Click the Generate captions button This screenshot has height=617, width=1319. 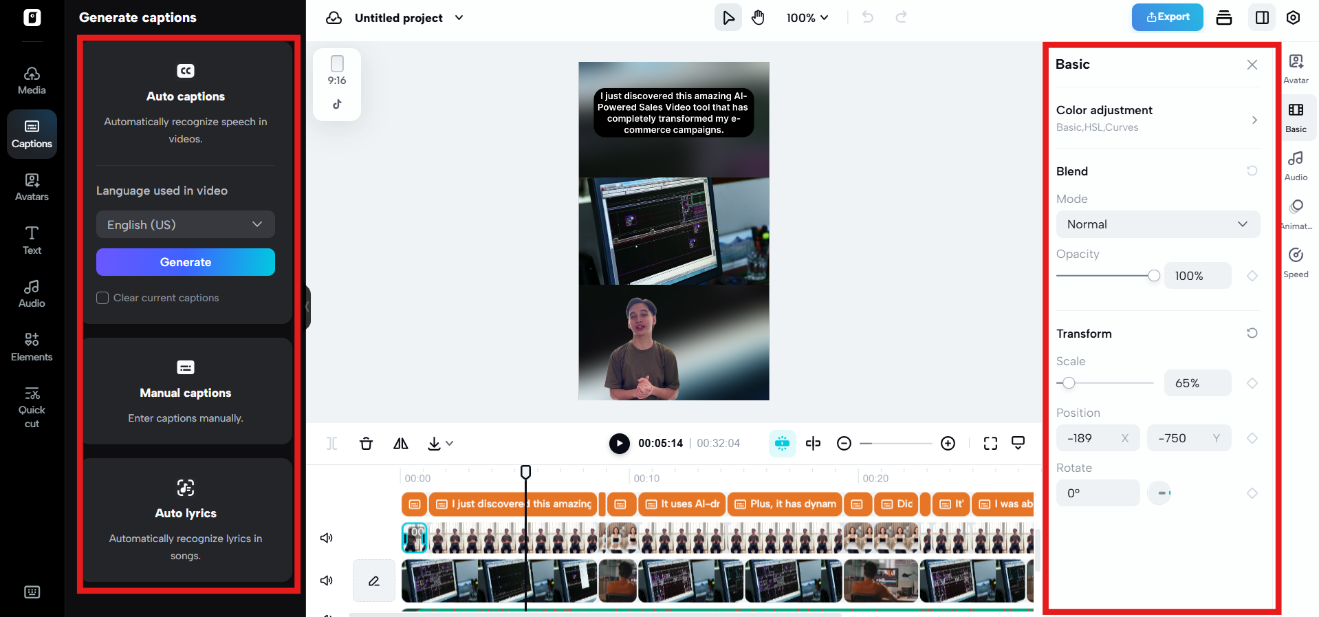coord(185,262)
